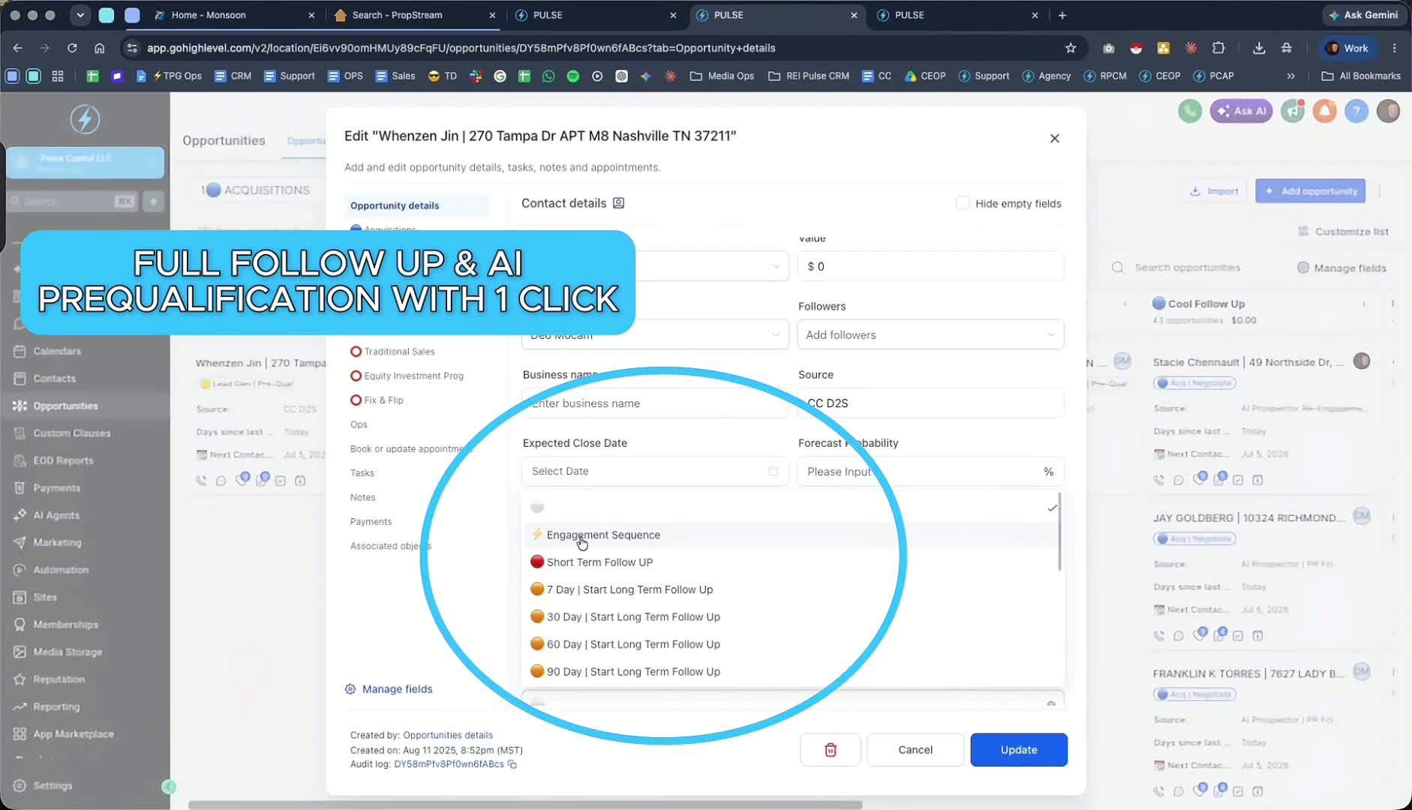Click the orange notifications bell icon
This screenshot has width=1412, height=810.
coord(1325,111)
